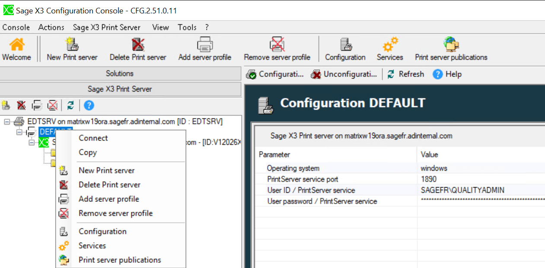Image resolution: width=545 pixels, height=268 pixels.
Task: Click the Unconfiguration button
Action: tap(344, 74)
